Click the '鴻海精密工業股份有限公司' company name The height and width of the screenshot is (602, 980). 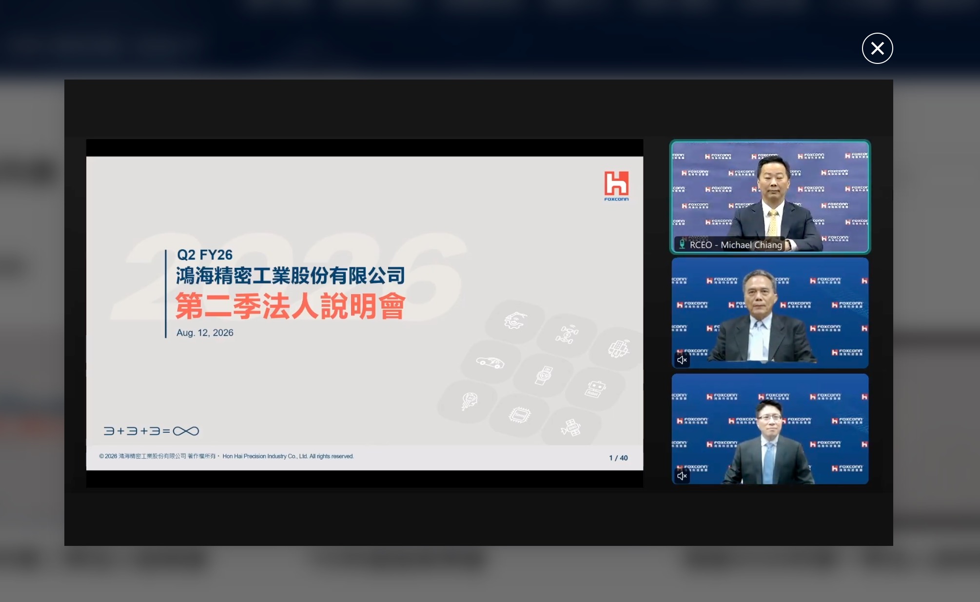click(x=291, y=276)
